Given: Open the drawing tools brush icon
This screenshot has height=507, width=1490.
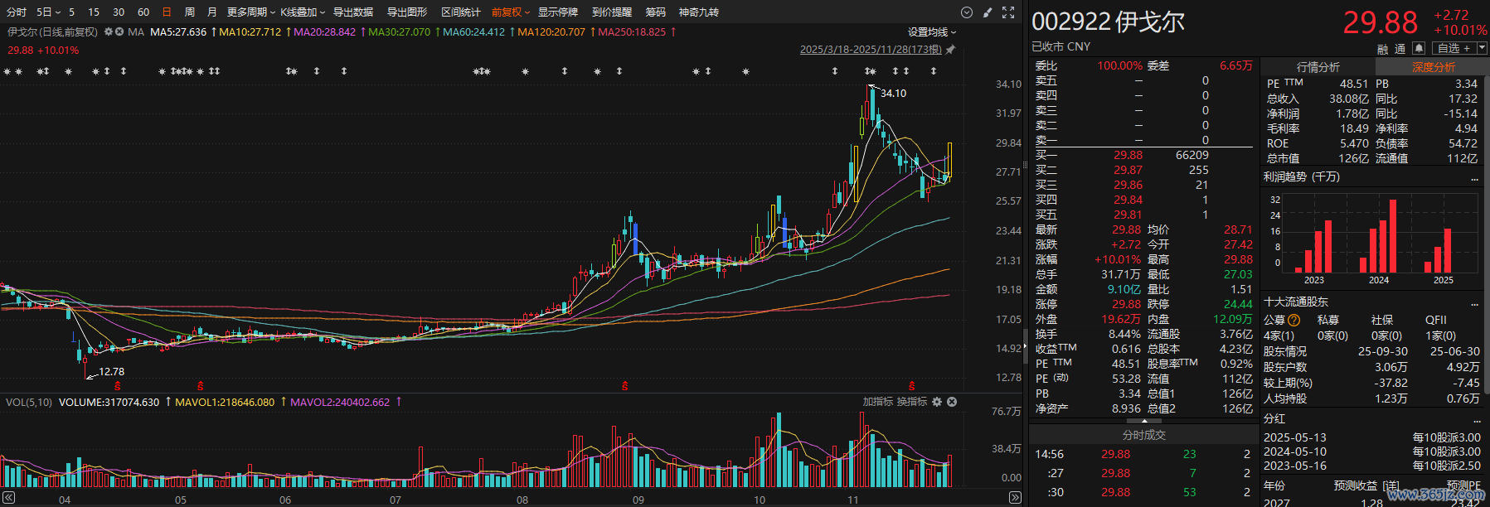Looking at the screenshot, I should tap(987, 12).
